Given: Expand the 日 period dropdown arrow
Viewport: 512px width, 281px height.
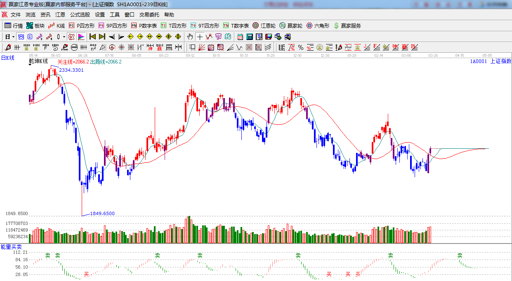Looking at the screenshot, I should 13,37.
